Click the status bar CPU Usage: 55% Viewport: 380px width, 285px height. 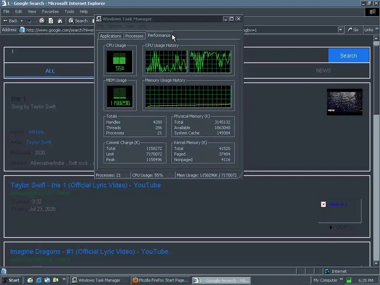point(153,175)
